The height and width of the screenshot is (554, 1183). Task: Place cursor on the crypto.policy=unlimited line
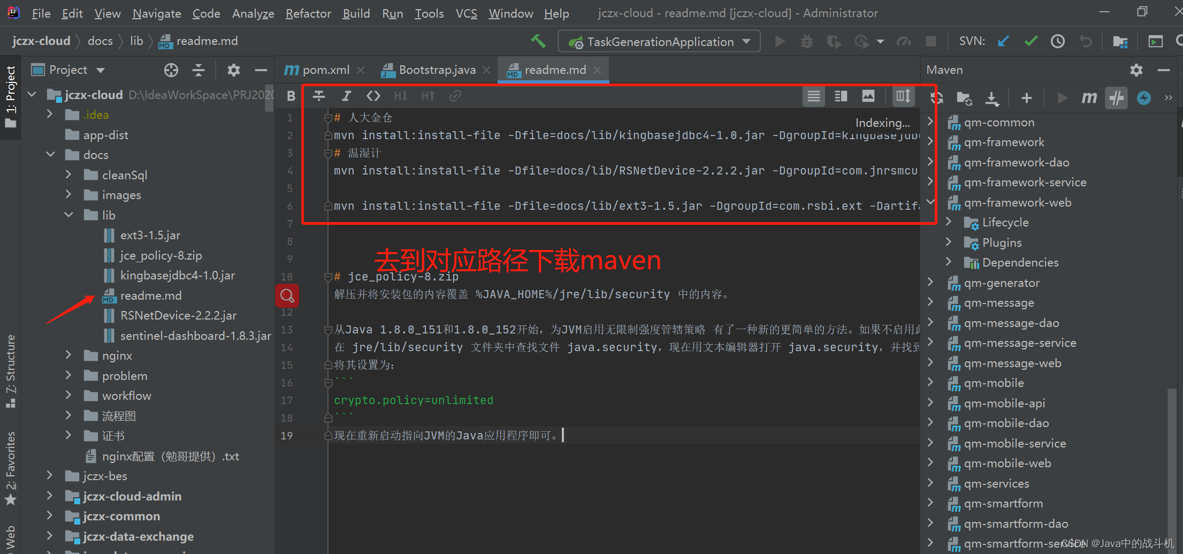414,400
